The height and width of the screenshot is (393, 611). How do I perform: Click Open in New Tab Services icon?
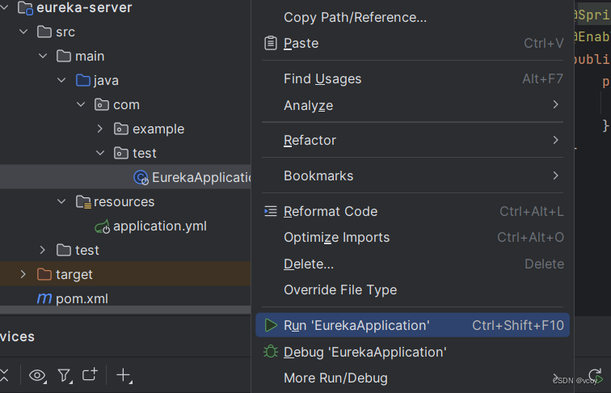[90, 374]
